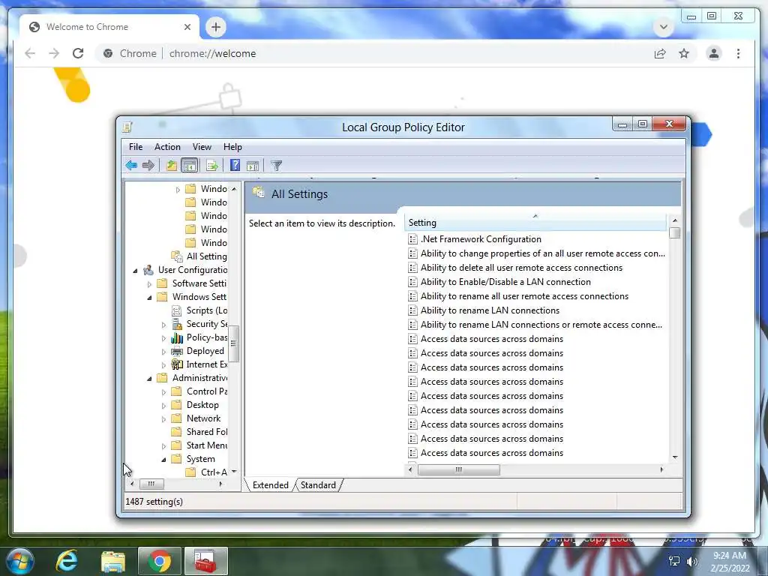Open the Help toolbar icon
Screen dimensions: 768x576
tap(235, 166)
